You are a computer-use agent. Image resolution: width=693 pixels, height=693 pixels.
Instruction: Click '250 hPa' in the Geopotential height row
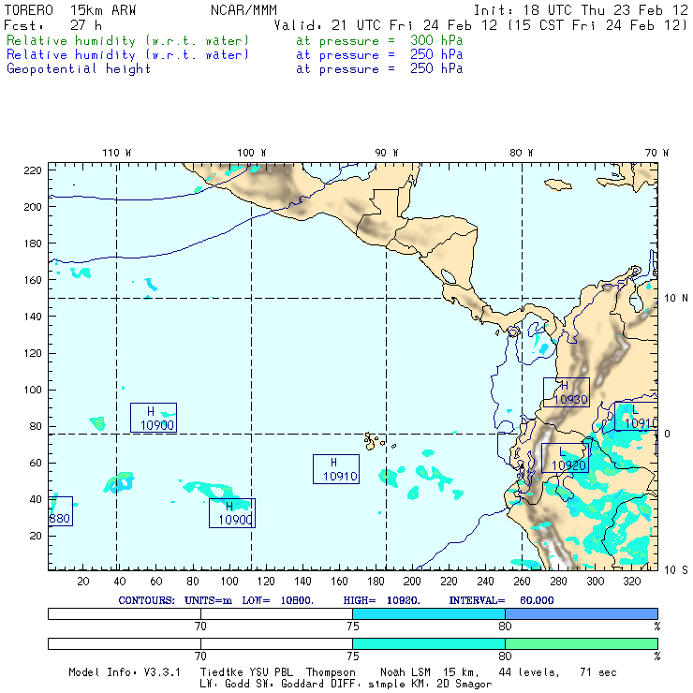(x=436, y=68)
